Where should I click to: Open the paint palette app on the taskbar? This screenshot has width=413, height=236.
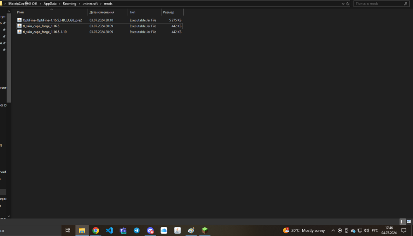191,231
